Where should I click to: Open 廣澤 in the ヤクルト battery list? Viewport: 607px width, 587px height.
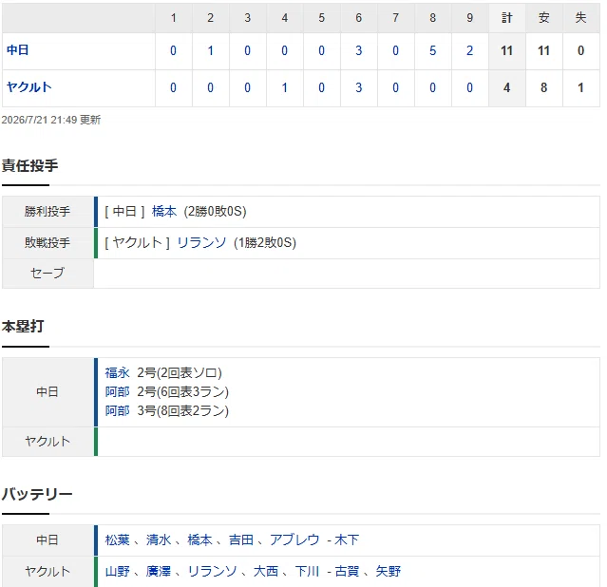coord(159,571)
